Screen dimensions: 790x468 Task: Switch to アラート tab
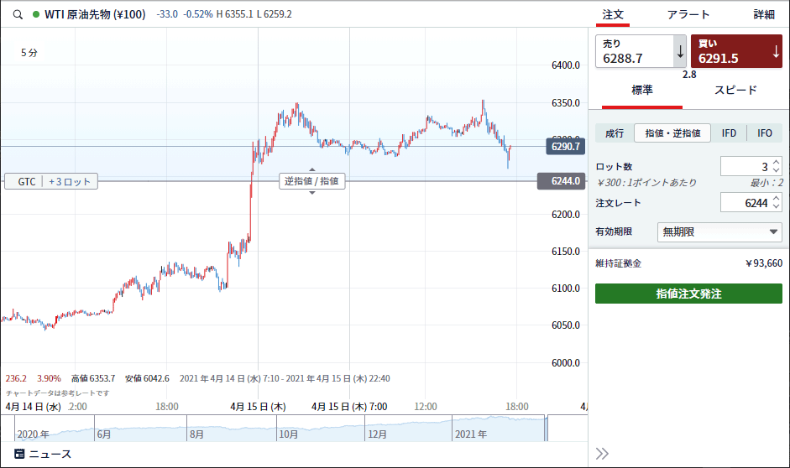click(x=688, y=14)
